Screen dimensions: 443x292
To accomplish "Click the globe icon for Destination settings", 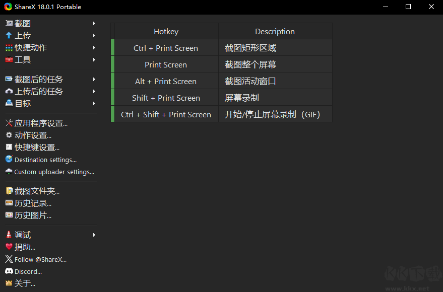I will [9, 159].
